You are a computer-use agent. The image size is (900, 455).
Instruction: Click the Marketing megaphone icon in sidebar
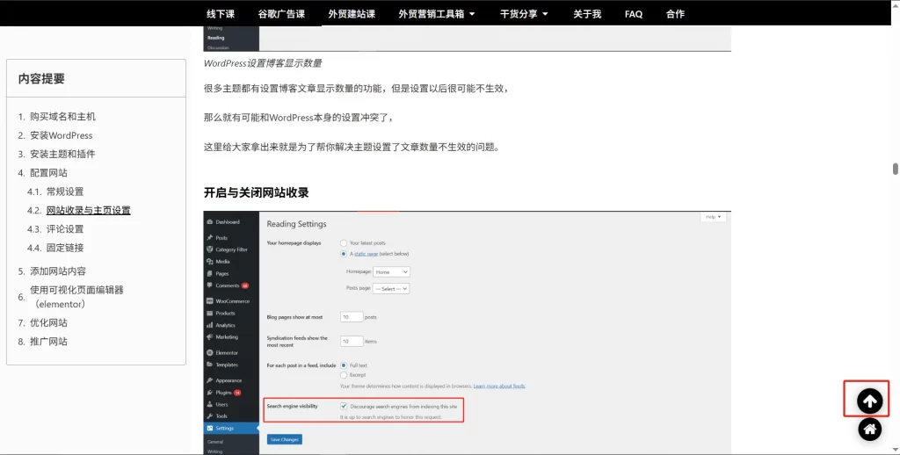209,337
